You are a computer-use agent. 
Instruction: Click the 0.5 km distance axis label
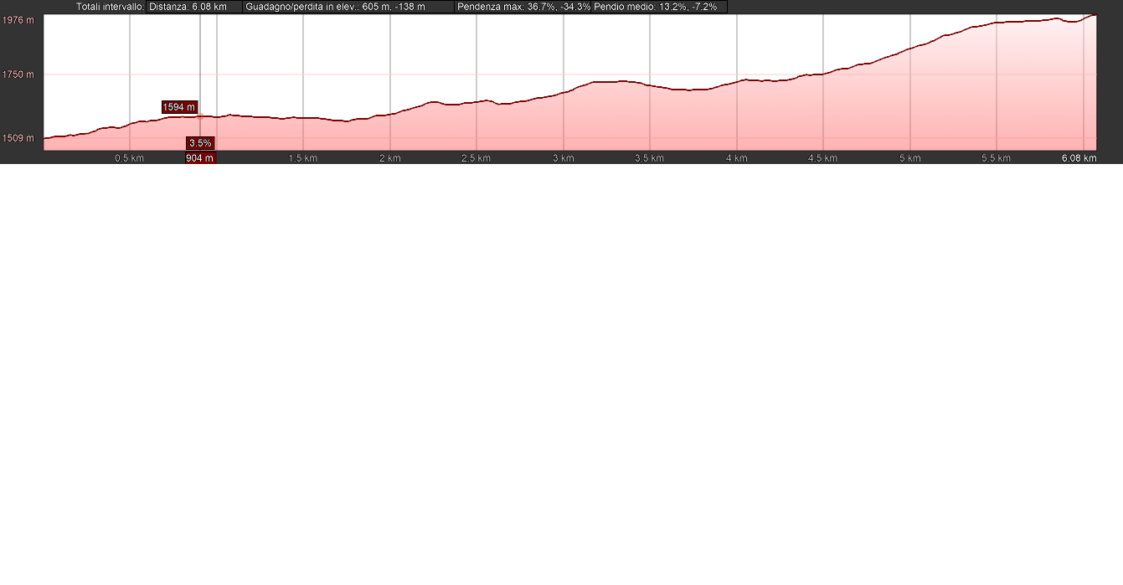[x=129, y=158]
